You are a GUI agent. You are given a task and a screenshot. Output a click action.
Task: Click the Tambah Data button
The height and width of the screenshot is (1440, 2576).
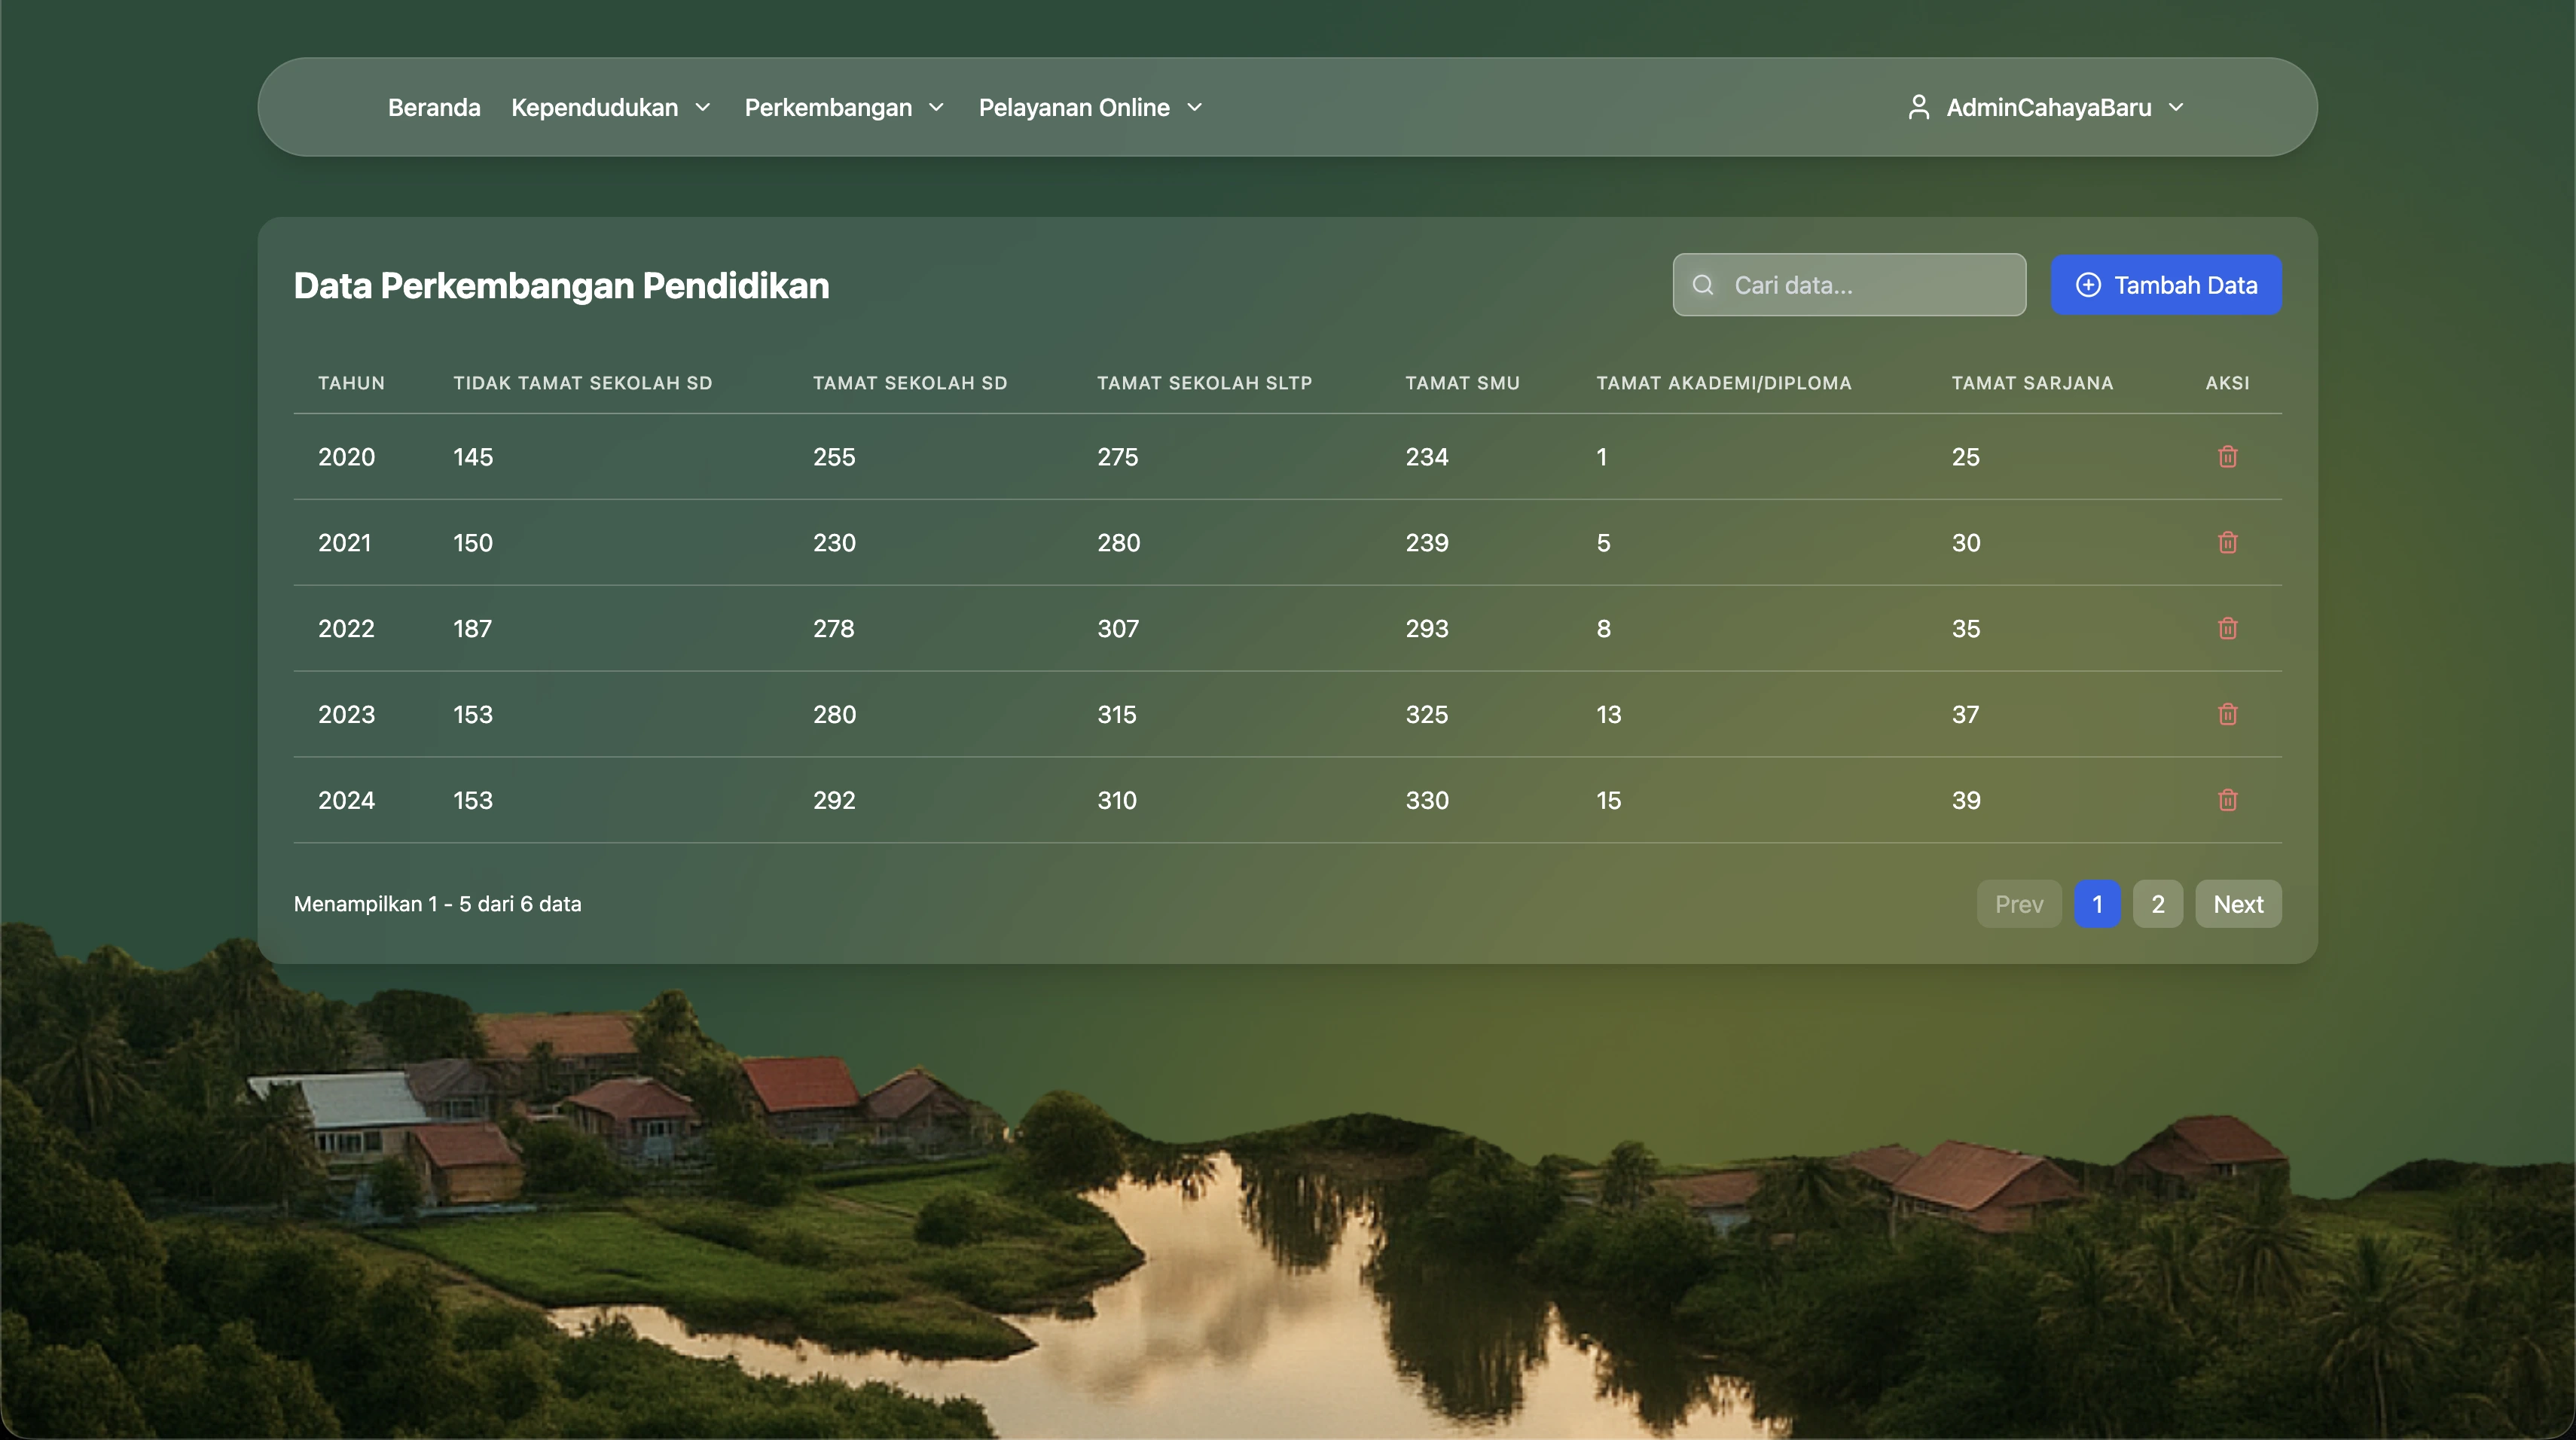(2166, 285)
